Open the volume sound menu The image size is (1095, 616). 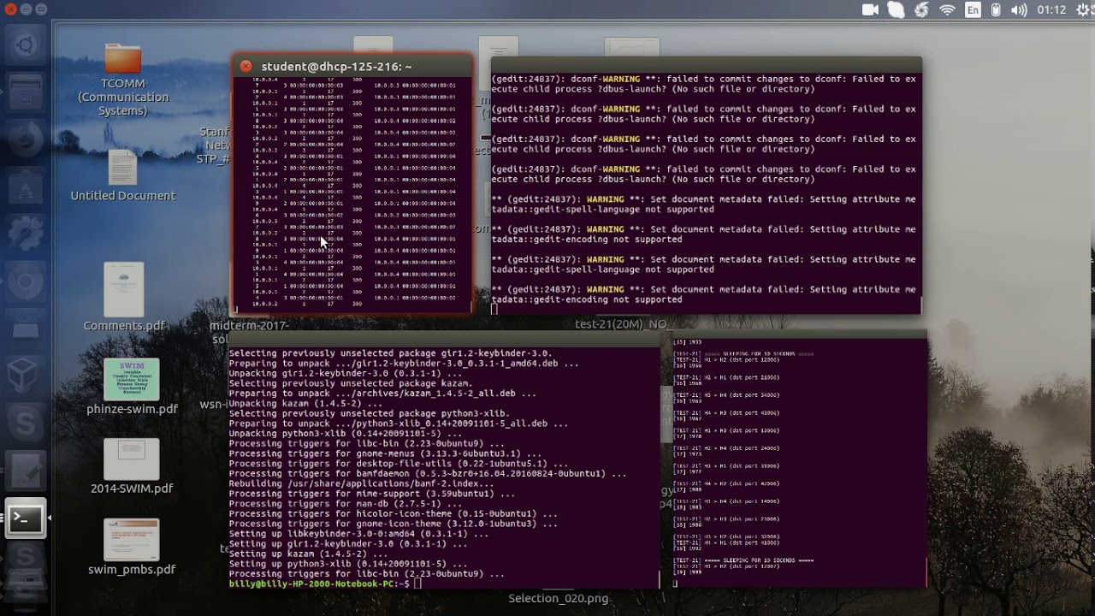pyautogui.click(x=1018, y=10)
